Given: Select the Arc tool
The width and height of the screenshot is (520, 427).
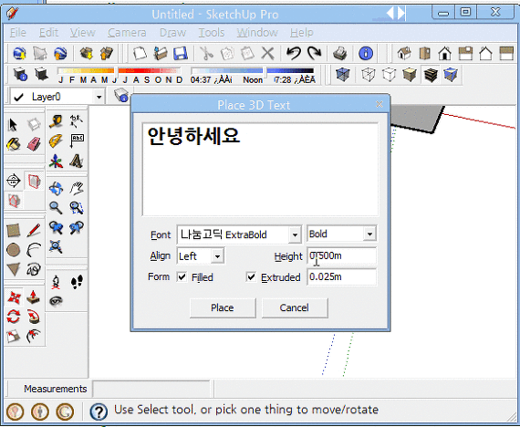Looking at the screenshot, I should (x=34, y=250).
